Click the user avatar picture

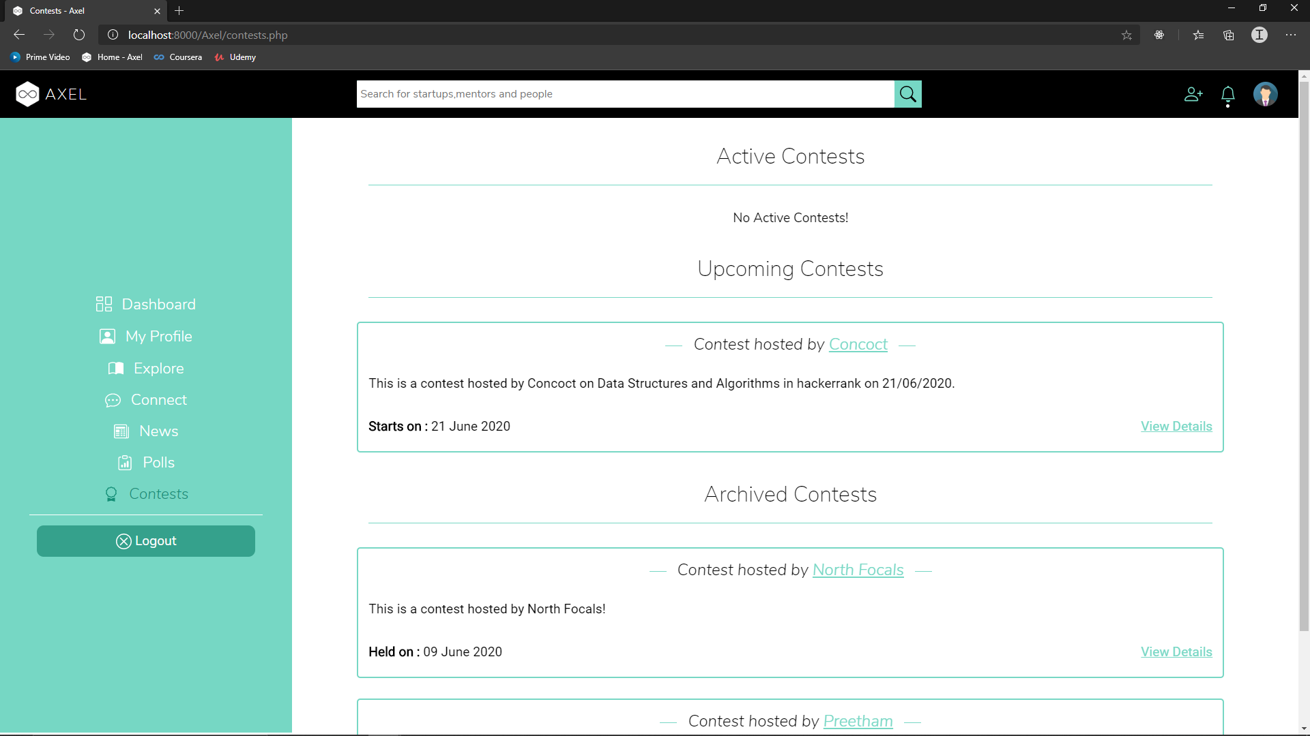coord(1265,94)
